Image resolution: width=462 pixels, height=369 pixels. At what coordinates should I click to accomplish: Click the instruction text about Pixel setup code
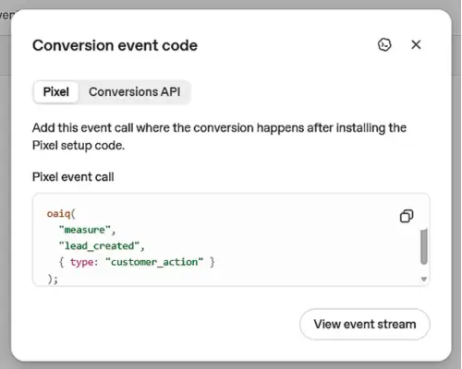tap(219, 137)
